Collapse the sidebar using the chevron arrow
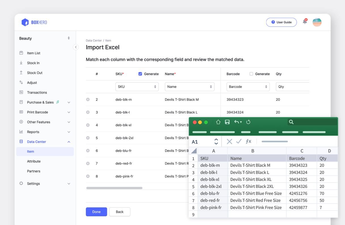The image size is (345, 225). pyautogui.click(x=76, y=47)
